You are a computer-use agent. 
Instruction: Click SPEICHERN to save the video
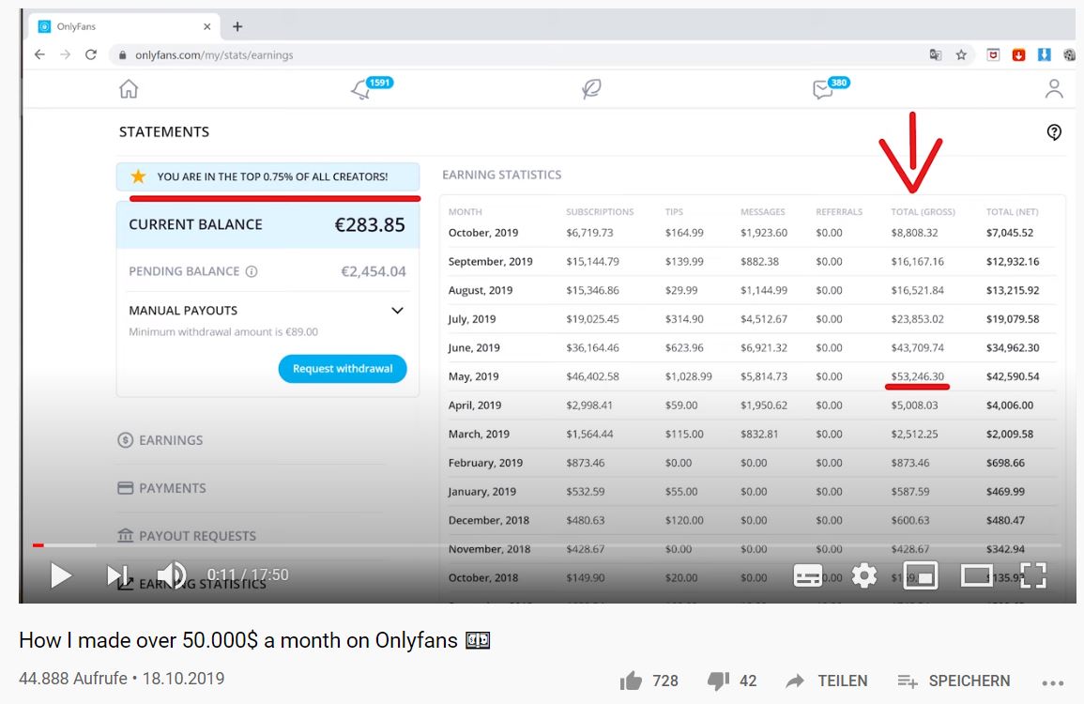[954, 681]
